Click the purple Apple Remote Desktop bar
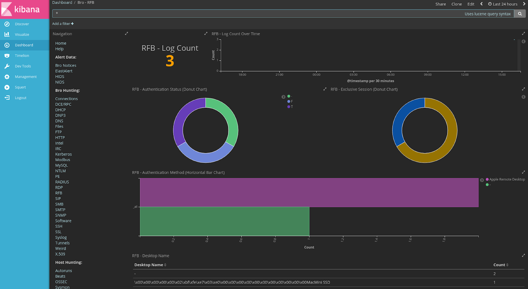This screenshot has width=528, height=289. [309, 192]
